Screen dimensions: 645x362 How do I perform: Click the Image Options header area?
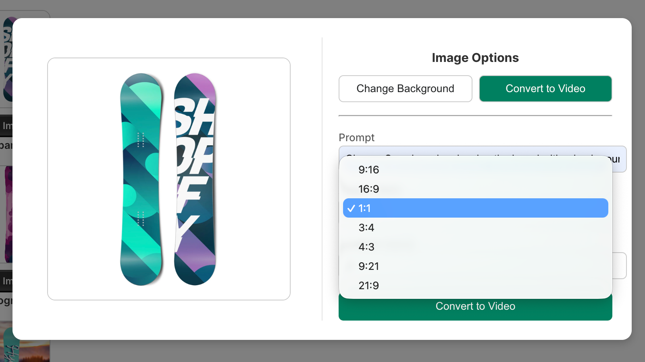[475, 58]
